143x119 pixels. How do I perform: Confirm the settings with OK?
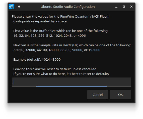click(x=120, y=95)
